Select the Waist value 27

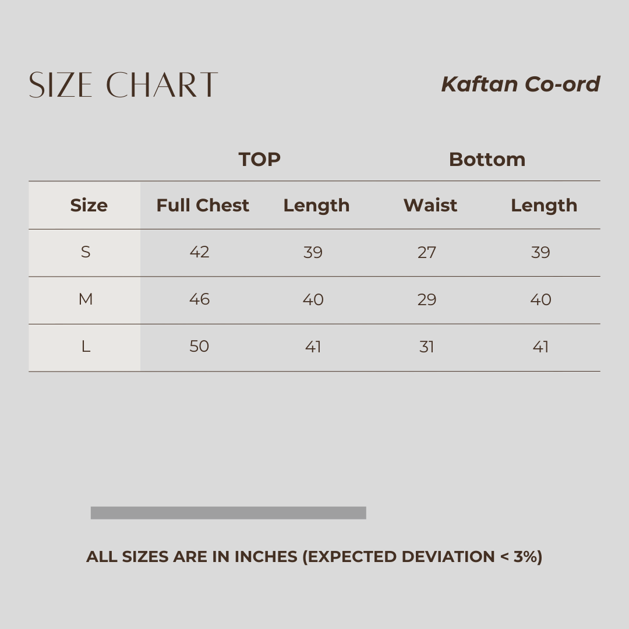coord(427,252)
